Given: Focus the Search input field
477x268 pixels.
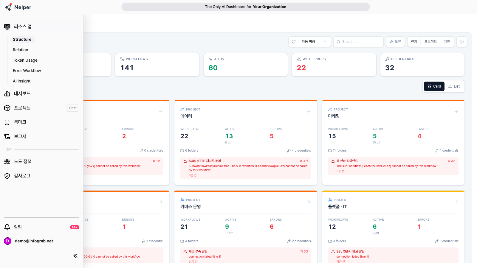Looking at the screenshot, I should pyautogui.click(x=358, y=42).
